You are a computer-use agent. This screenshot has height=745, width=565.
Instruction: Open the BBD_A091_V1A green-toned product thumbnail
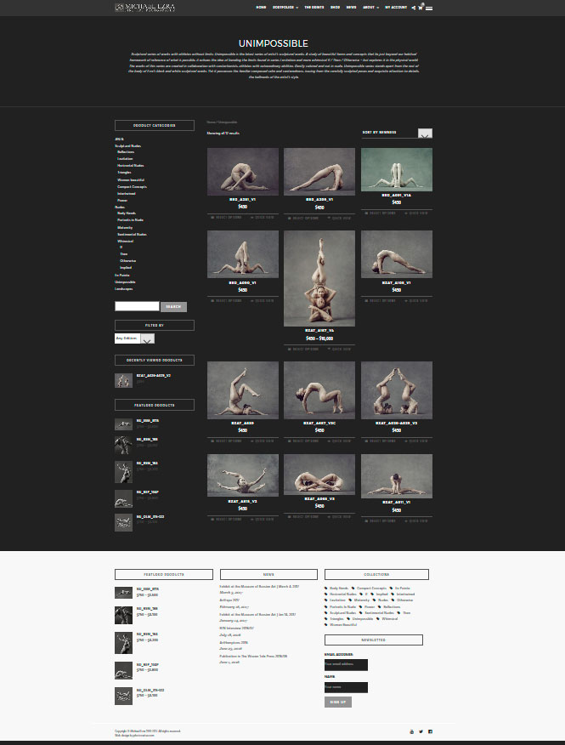point(397,169)
